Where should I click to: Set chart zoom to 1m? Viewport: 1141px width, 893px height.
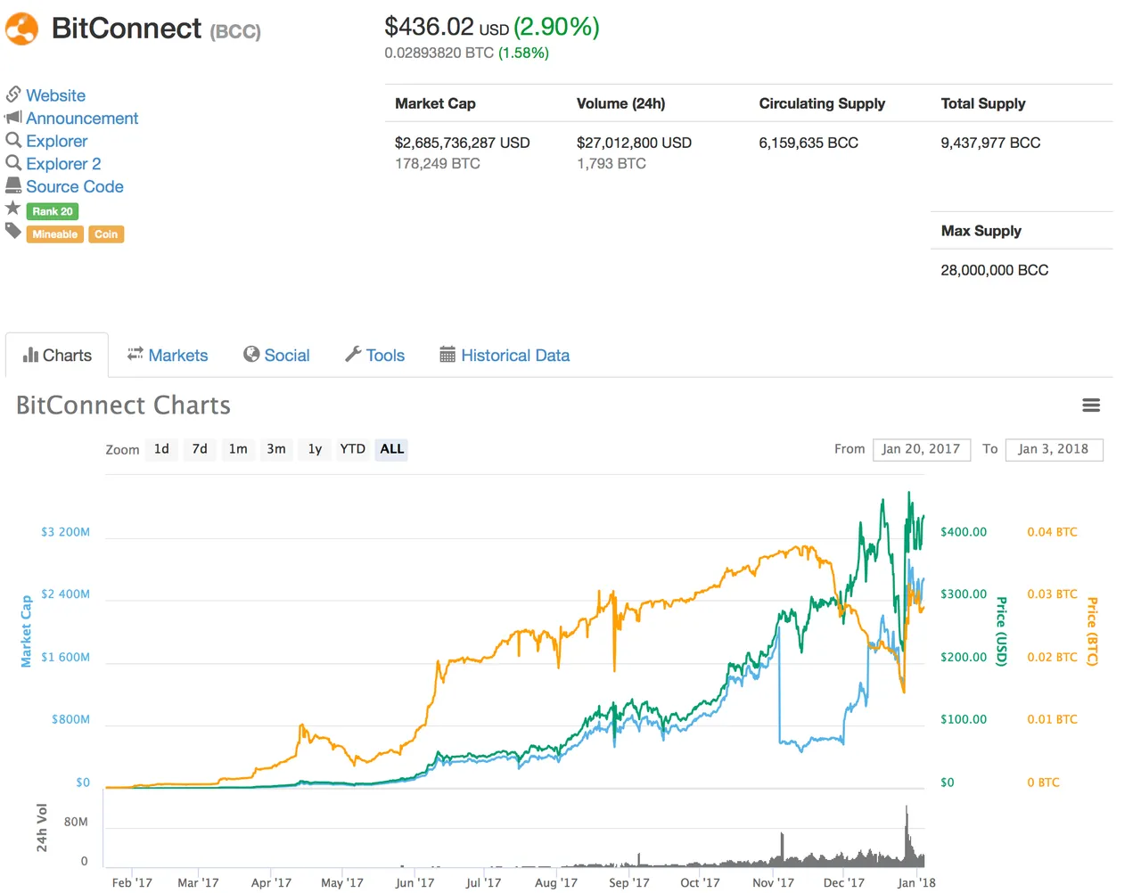(x=238, y=449)
